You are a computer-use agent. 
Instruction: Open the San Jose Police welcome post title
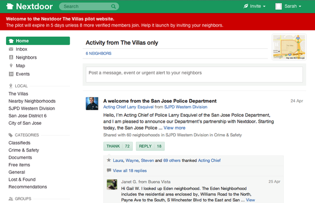tap(160, 101)
